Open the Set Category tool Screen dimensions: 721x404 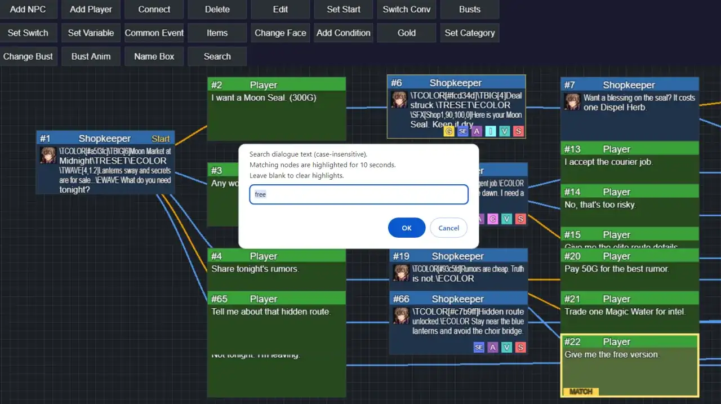(470, 33)
